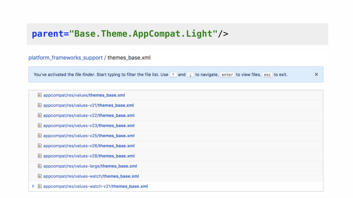Open values-v22/themes_base.xml file
Viewport: 353px width, 198px height.
89,115
